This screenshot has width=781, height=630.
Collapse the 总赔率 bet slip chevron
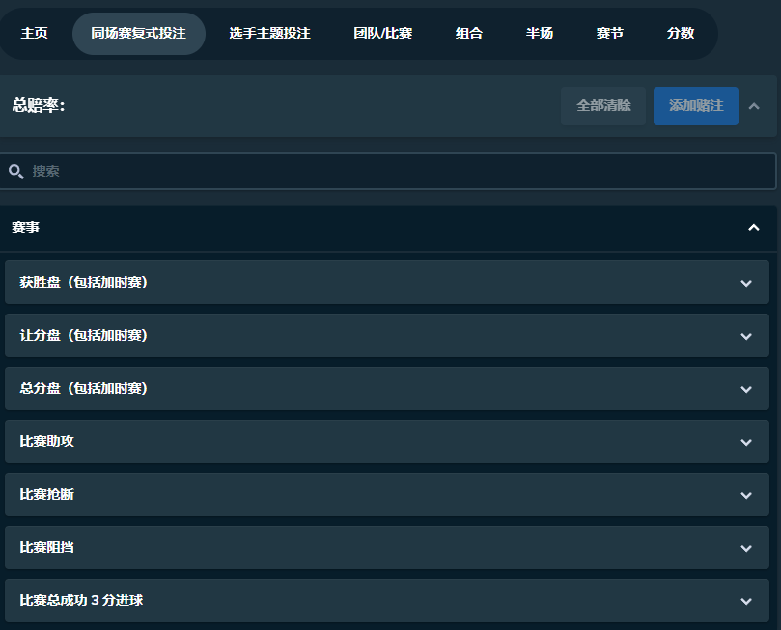pos(754,106)
